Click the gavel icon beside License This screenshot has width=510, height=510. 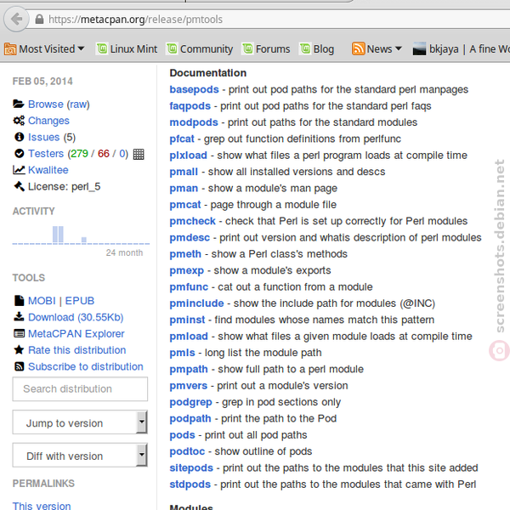20,186
